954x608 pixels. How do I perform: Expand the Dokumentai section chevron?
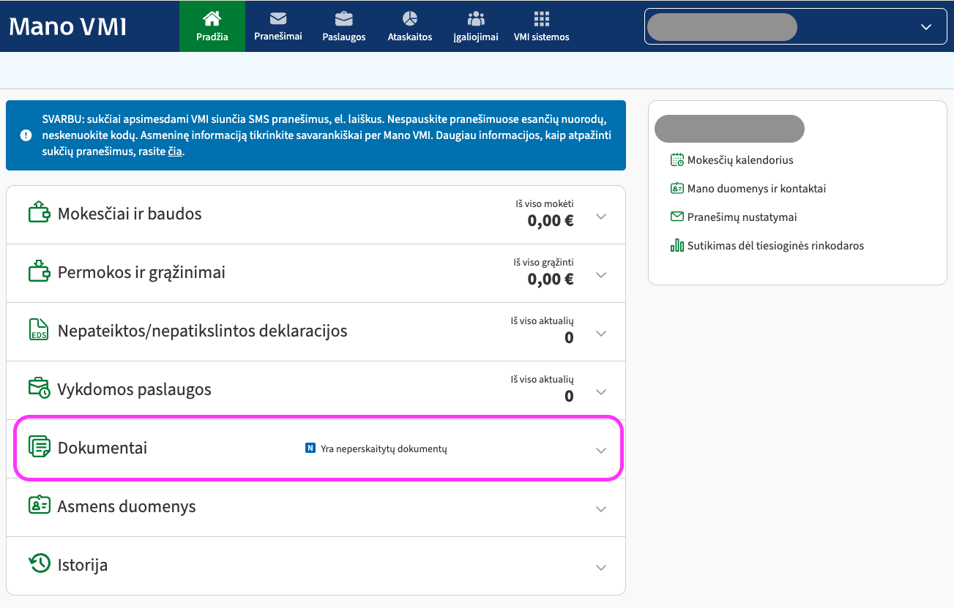point(601,451)
